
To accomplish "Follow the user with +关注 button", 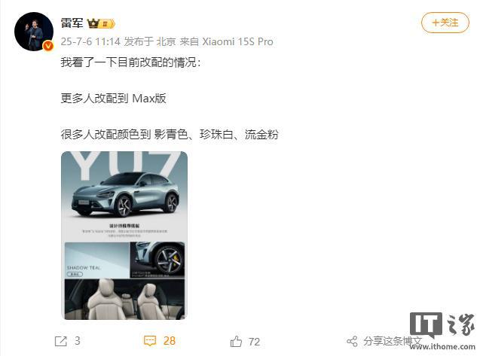I will (x=445, y=23).
